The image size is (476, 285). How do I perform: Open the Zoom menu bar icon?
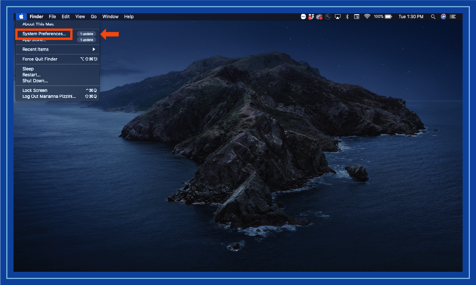click(x=303, y=17)
